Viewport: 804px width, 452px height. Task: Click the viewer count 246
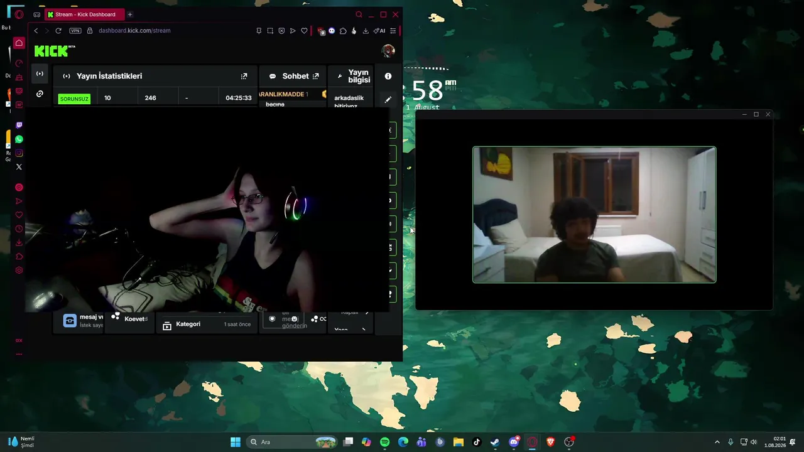pyautogui.click(x=150, y=98)
